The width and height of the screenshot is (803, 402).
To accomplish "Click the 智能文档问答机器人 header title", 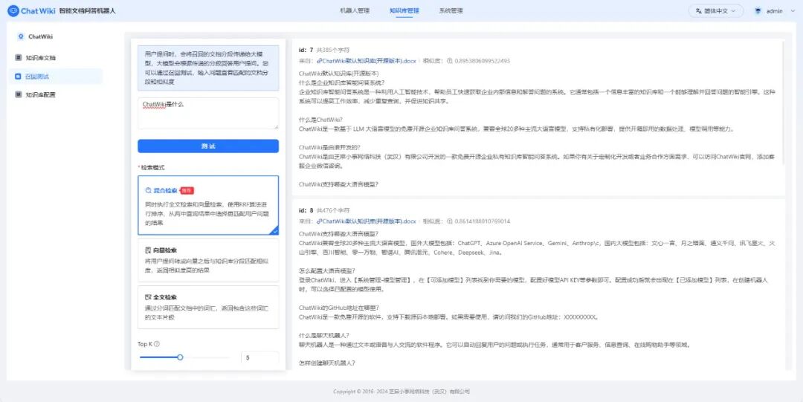I will [88, 10].
